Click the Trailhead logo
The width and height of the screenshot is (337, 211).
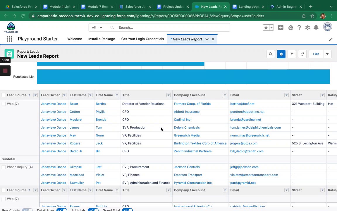11,28
